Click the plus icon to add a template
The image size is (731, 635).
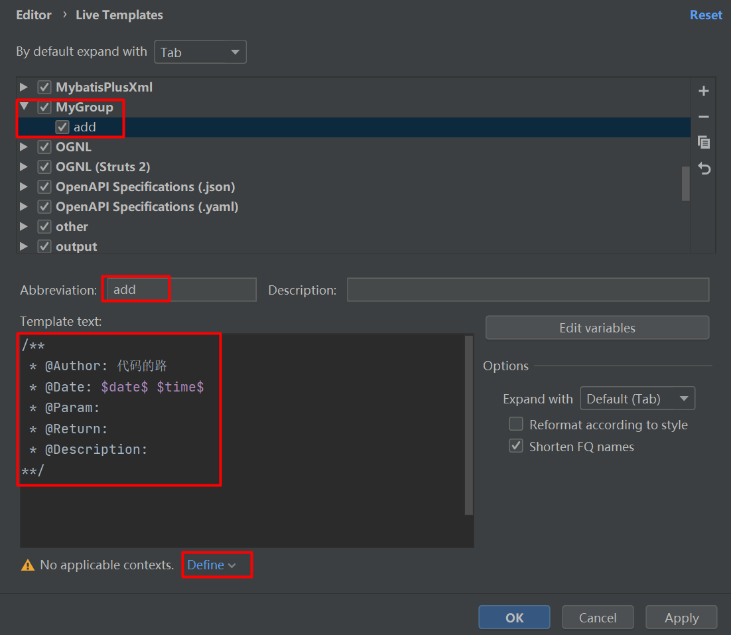click(704, 91)
